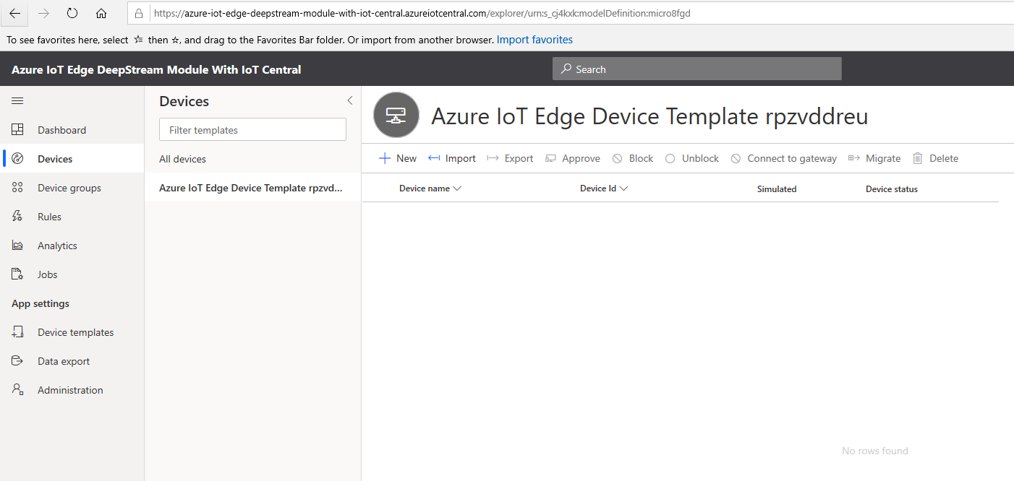Click New to add a device
The height and width of the screenshot is (481, 1014).
[x=398, y=158]
